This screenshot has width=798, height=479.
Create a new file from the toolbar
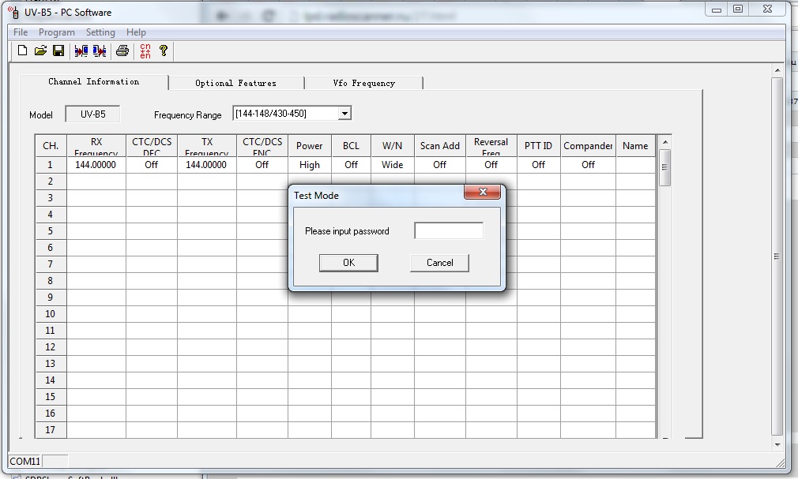pyautogui.click(x=22, y=51)
